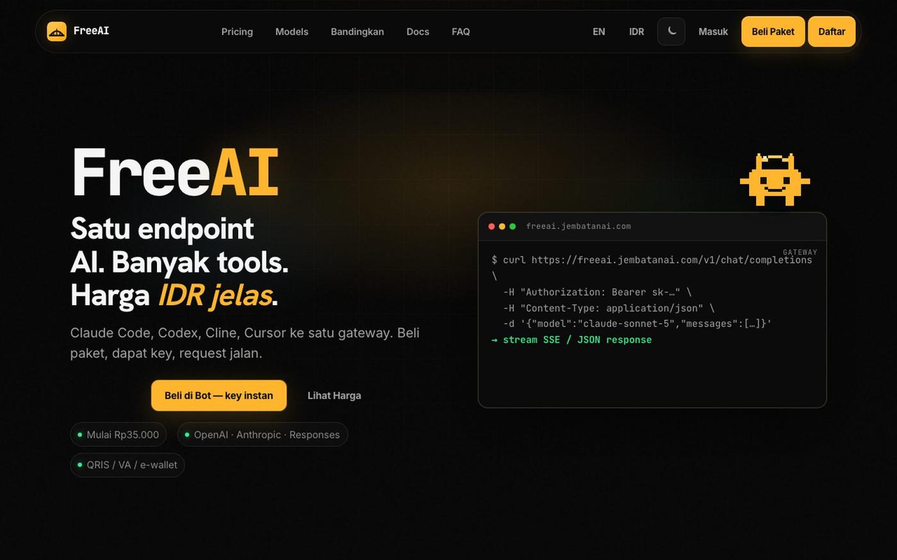Click the Content-Type application/json line
This screenshot has height=560, width=897.
coord(609,308)
